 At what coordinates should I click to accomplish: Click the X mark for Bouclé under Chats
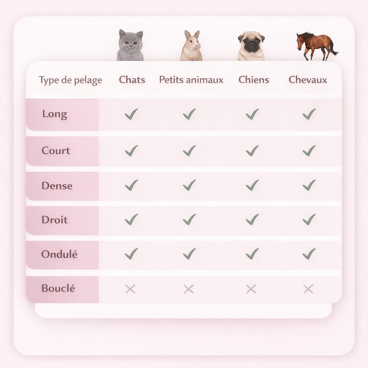(130, 289)
